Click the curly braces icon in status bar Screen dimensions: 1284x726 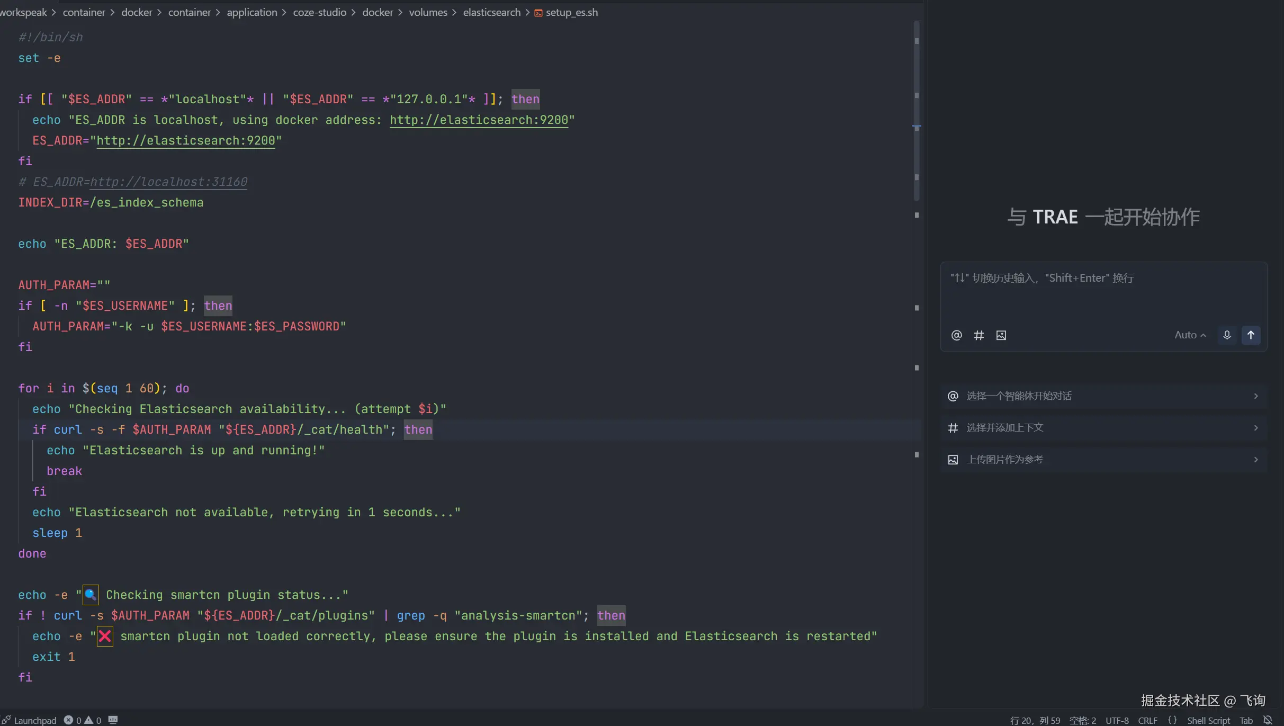tap(1172, 720)
